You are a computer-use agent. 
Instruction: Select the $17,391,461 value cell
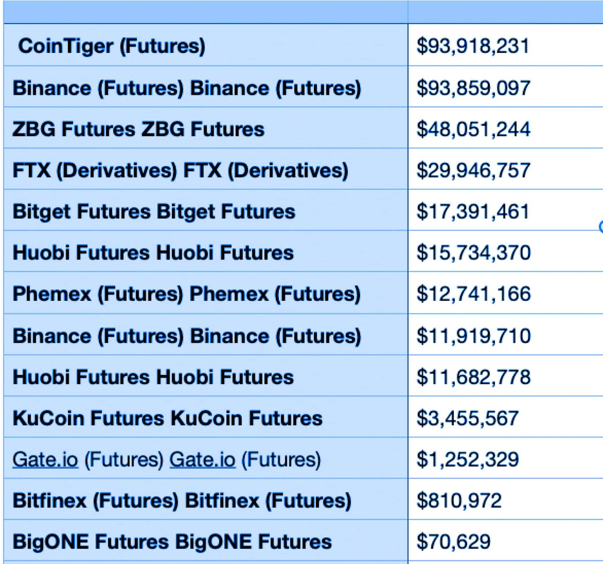click(473, 211)
